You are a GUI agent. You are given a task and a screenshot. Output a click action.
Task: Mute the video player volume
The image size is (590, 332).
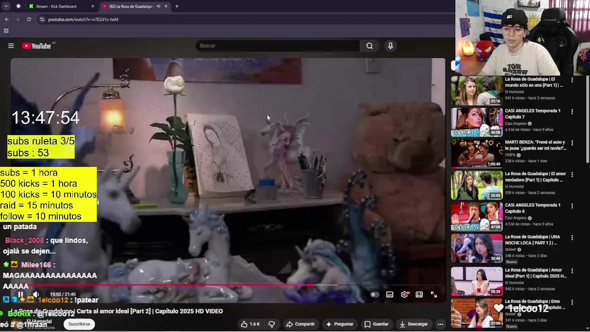[36, 294]
